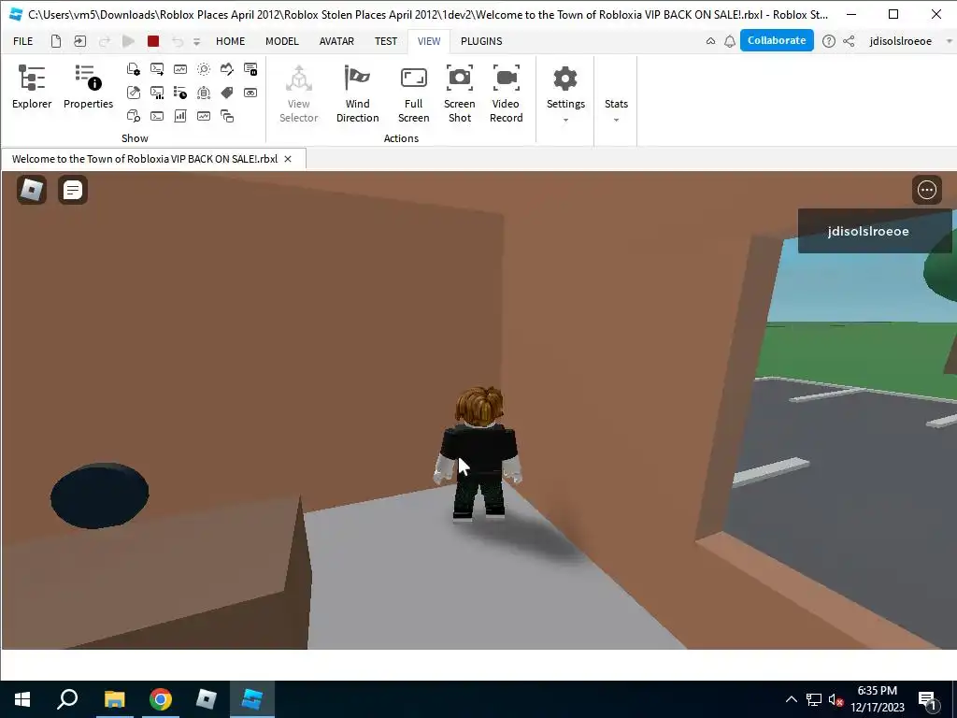Show hidden system tray icons
Image resolution: width=957 pixels, height=718 pixels.
click(791, 699)
